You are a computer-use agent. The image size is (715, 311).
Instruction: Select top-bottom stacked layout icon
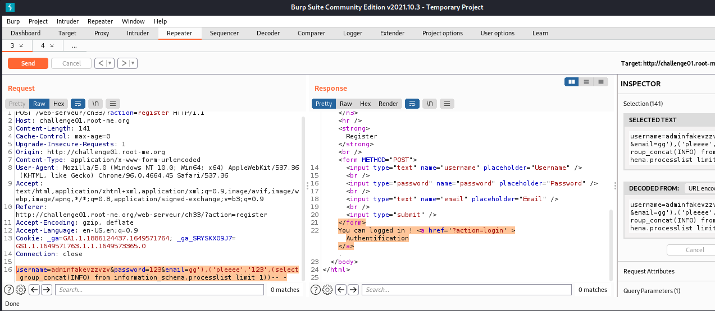click(586, 82)
